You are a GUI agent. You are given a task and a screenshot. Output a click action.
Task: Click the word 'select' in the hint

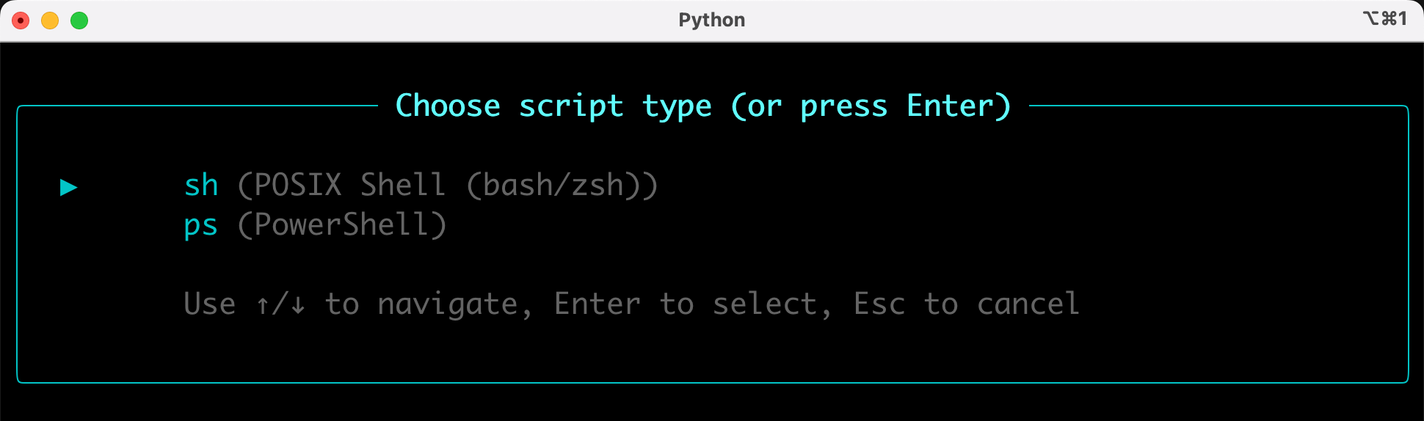765,304
